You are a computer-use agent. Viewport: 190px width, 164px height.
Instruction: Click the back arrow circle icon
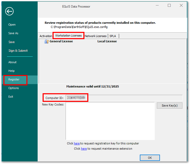tap(9, 11)
